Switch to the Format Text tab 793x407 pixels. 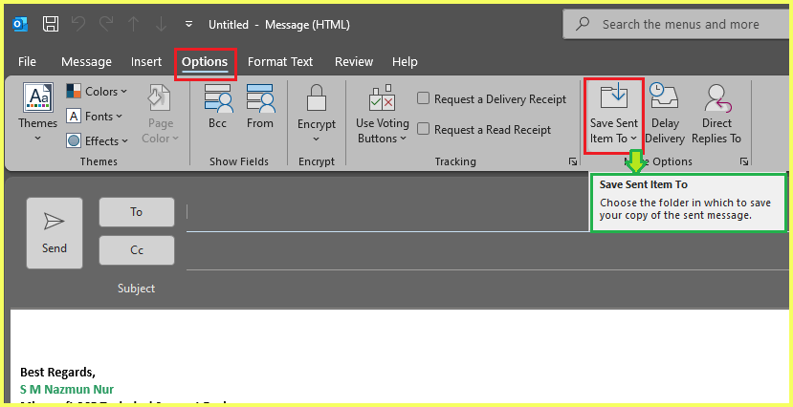tap(280, 61)
